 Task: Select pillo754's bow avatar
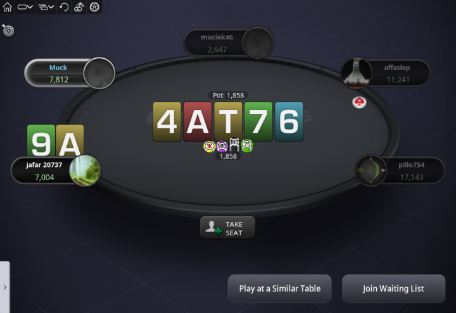click(370, 171)
